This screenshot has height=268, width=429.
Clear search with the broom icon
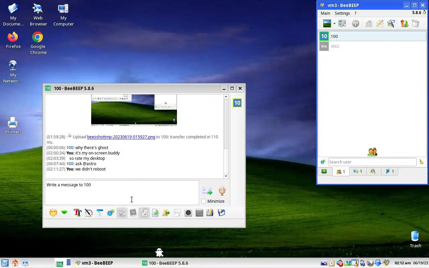click(422, 162)
